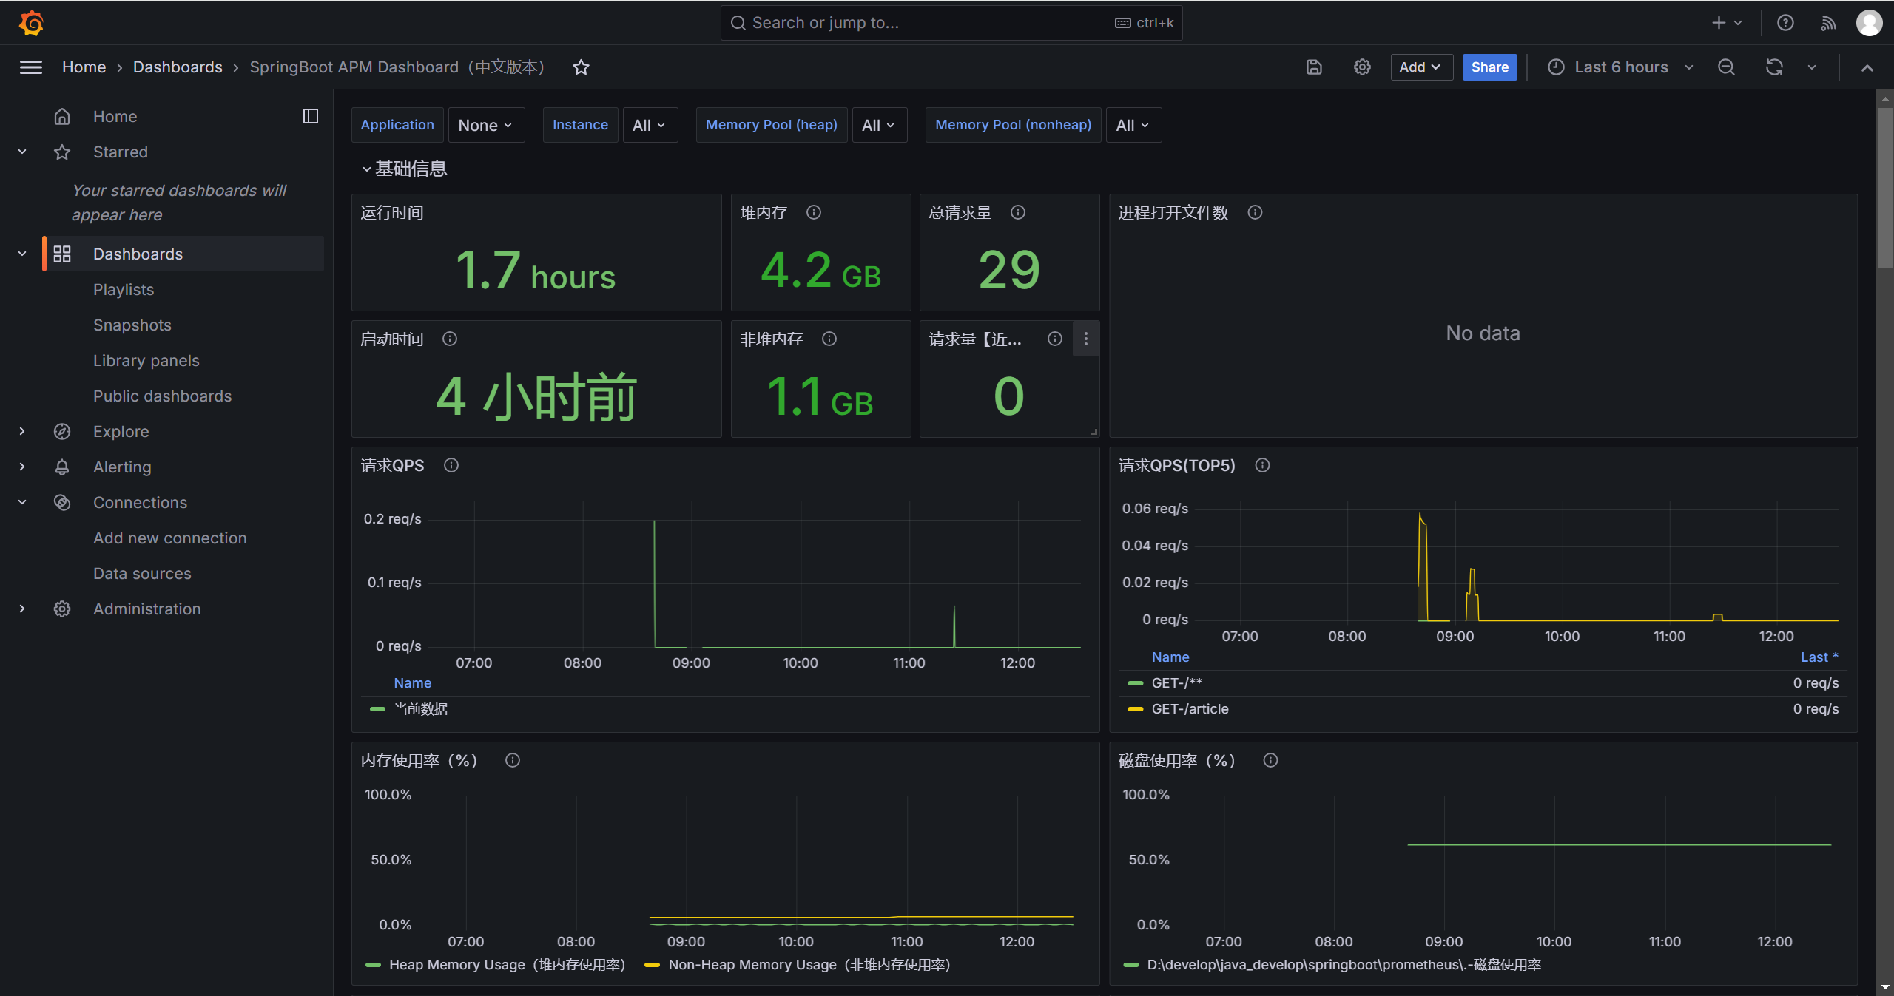Select Playlists in the sidebar
Viewport: 1894px width, 996px height.
click(x=124, y=289)
